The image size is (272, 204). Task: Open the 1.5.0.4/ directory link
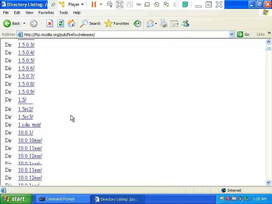(26, 53)
